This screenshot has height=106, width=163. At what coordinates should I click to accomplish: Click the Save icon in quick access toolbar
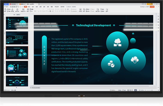11,7
